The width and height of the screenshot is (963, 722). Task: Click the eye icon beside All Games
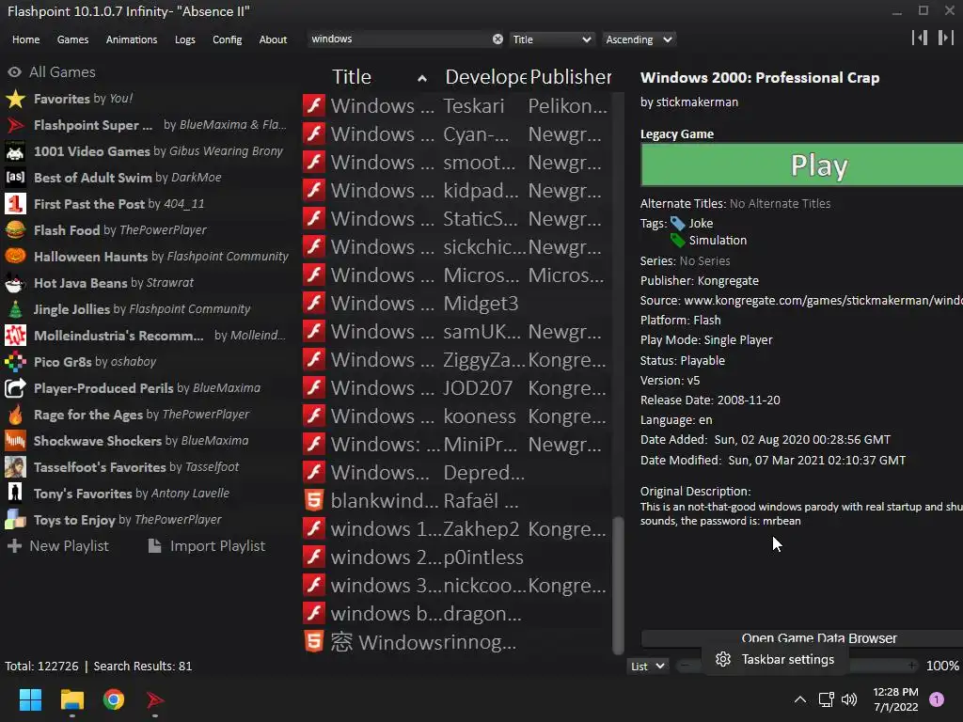coord(15,72)
